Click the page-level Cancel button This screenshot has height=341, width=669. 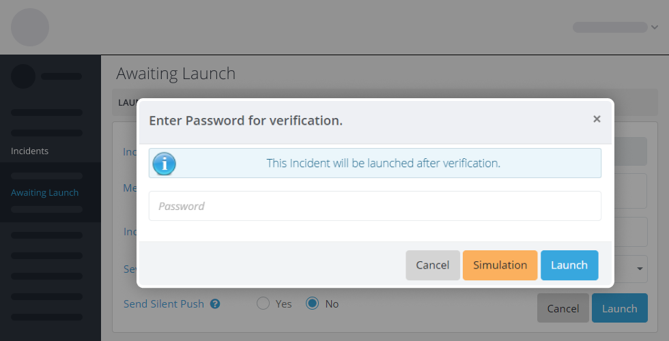[x=563, y=308]
